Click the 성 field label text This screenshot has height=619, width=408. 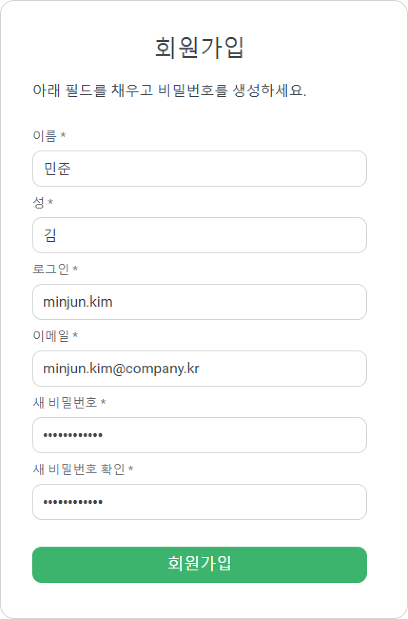[39, 203]
